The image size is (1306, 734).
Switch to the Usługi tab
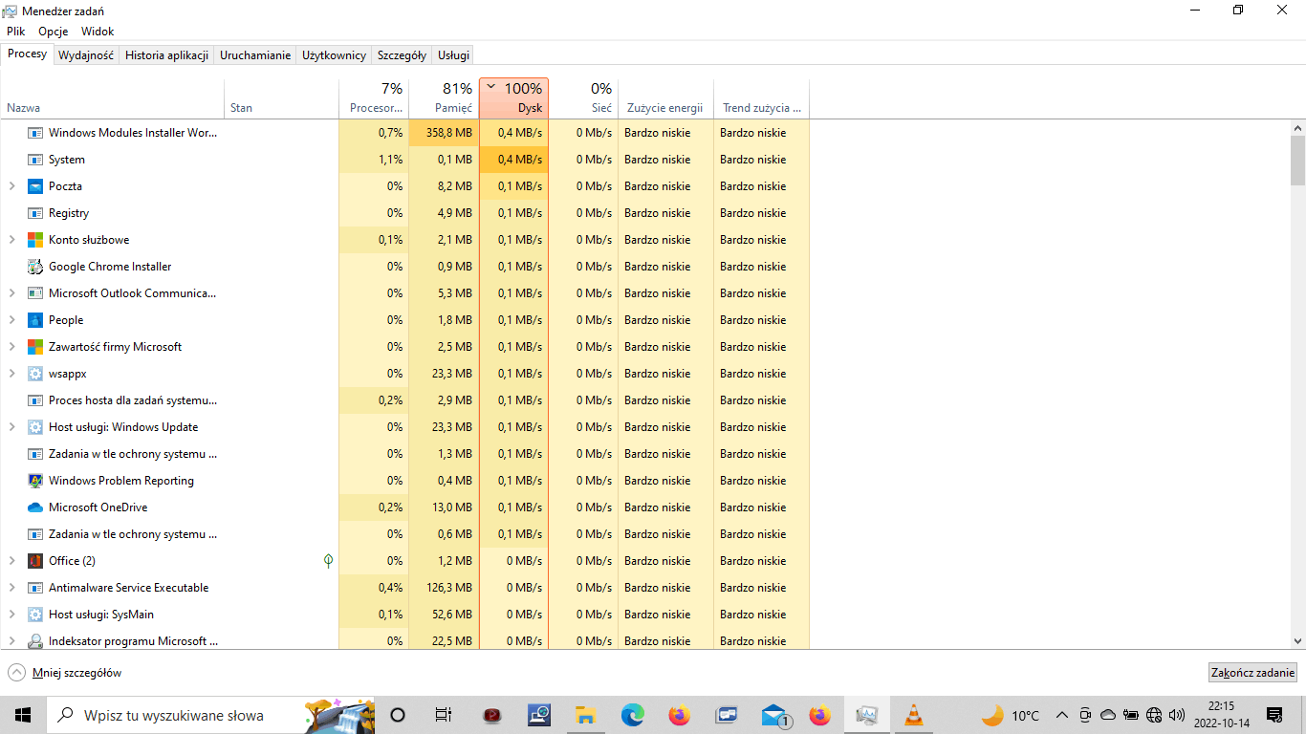coord(453,55)
